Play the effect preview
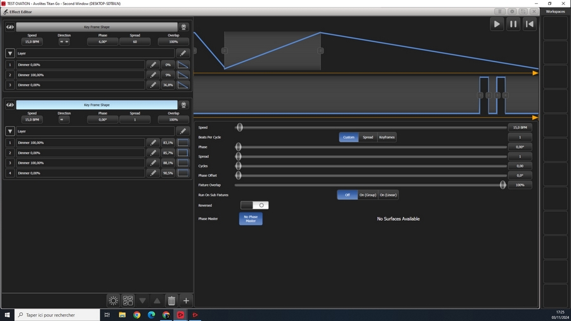The width and height of the screenshot is (571, 321). point(497,24)
